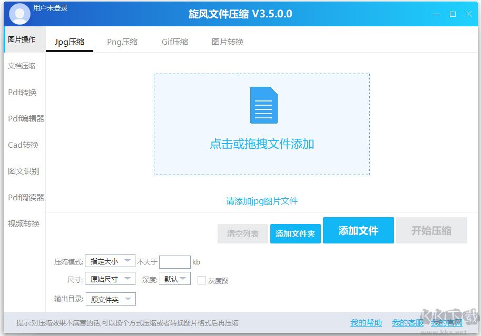Click the drag-and-drop file area
481x336 pixels.
coord(262,124)
